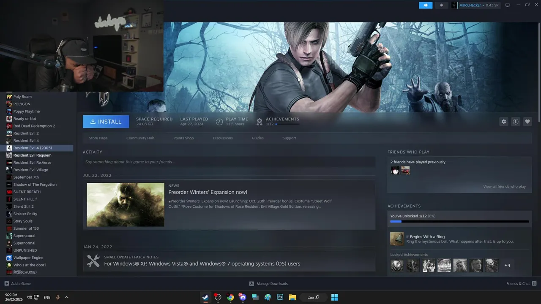Show game info icon
Image resolution: width=541 pixels, height=304 pixels.
tap(516, 122)
